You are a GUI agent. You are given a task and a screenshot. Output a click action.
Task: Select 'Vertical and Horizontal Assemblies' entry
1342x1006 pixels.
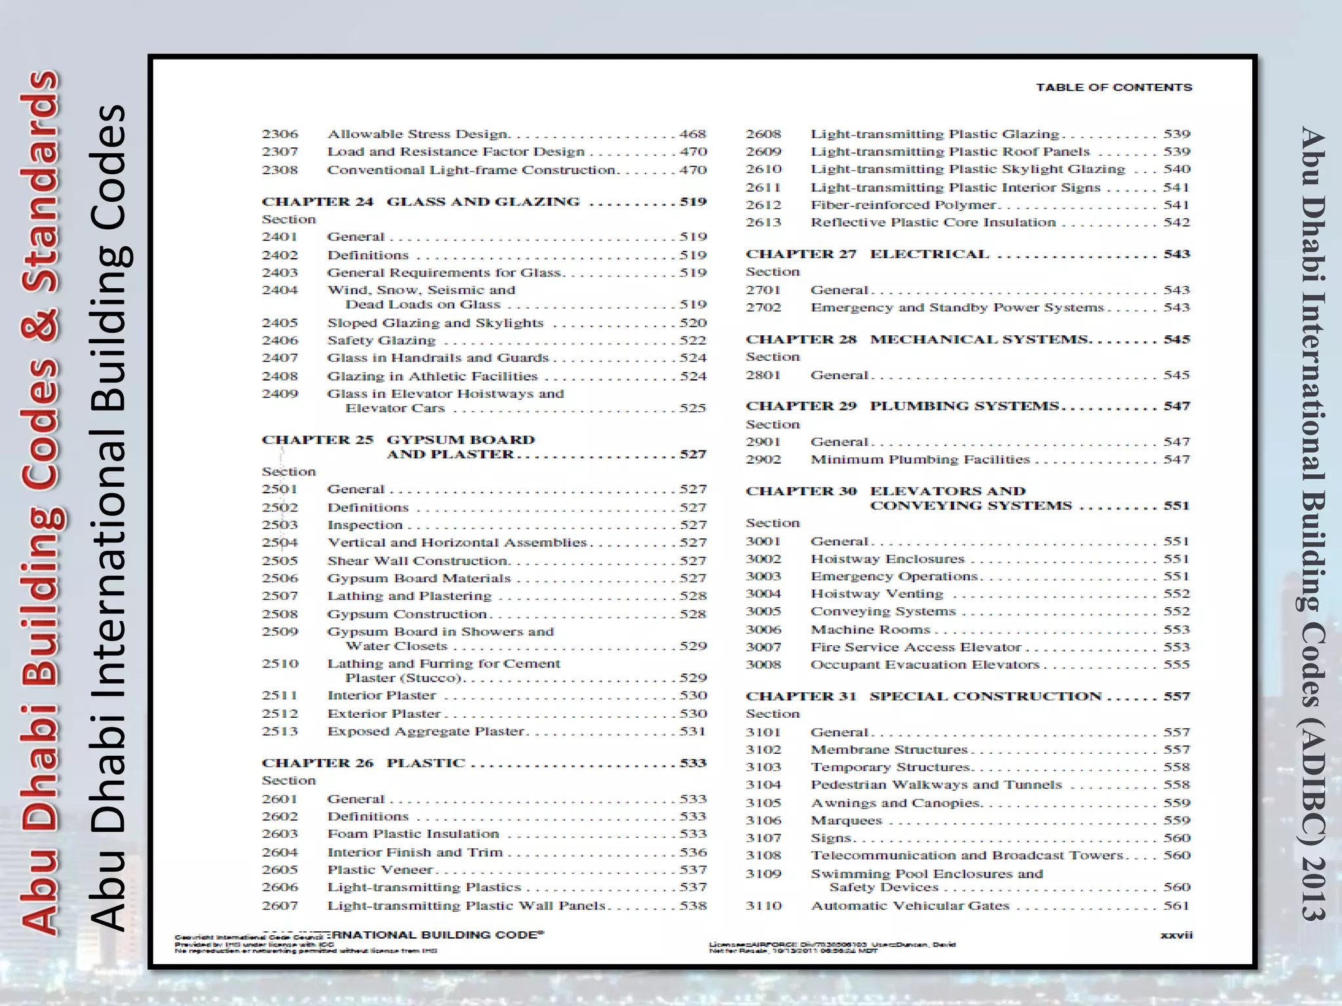click(484, 542)
